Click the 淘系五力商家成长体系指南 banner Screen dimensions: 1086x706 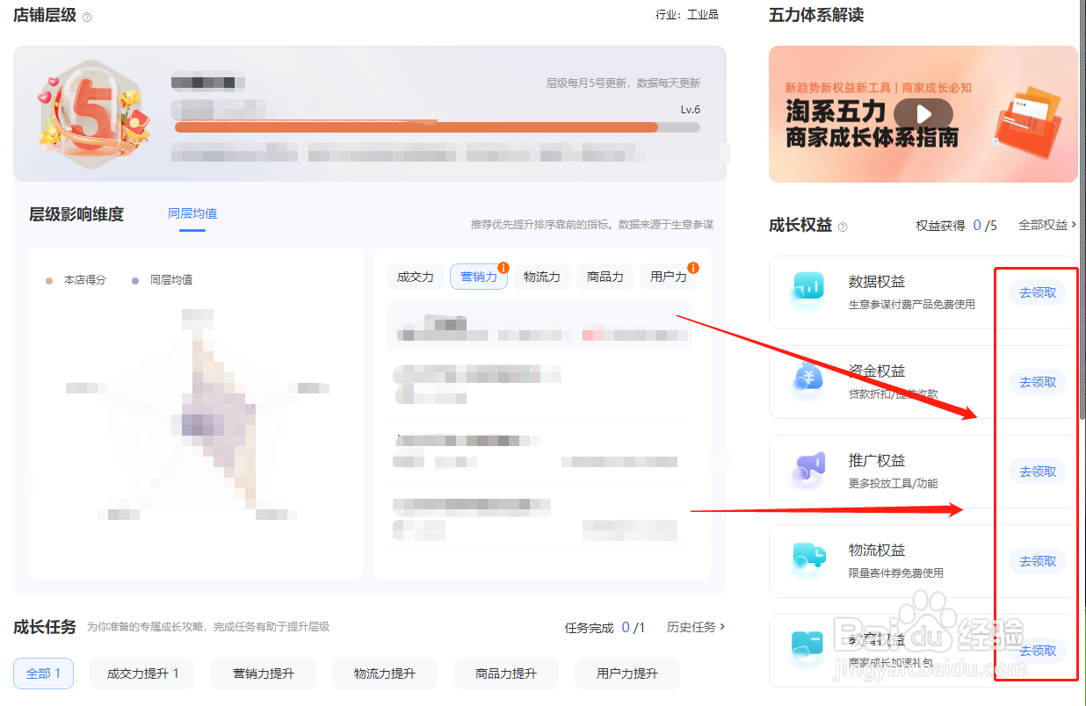click(x=923, y=114)
